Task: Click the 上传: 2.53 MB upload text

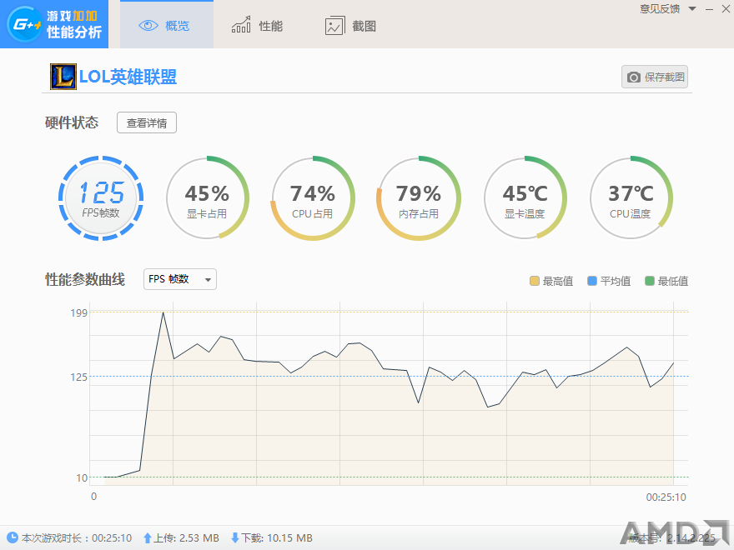Action: pyautogui.click(x=186, y=538)
